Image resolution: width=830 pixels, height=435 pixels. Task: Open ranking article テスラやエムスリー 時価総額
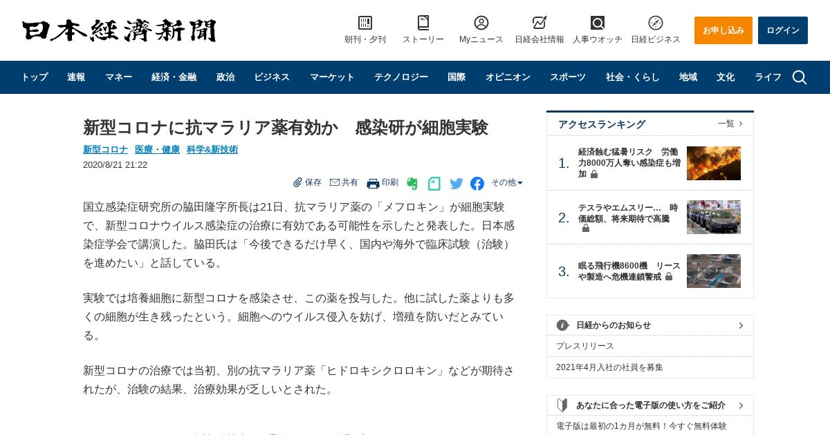coord(629,217)
